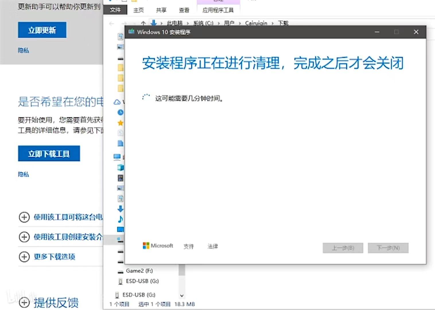Screen dimensions: 435x310
Task: Click the Game2 (F:) drive icon
Action: tap(121, 271)
